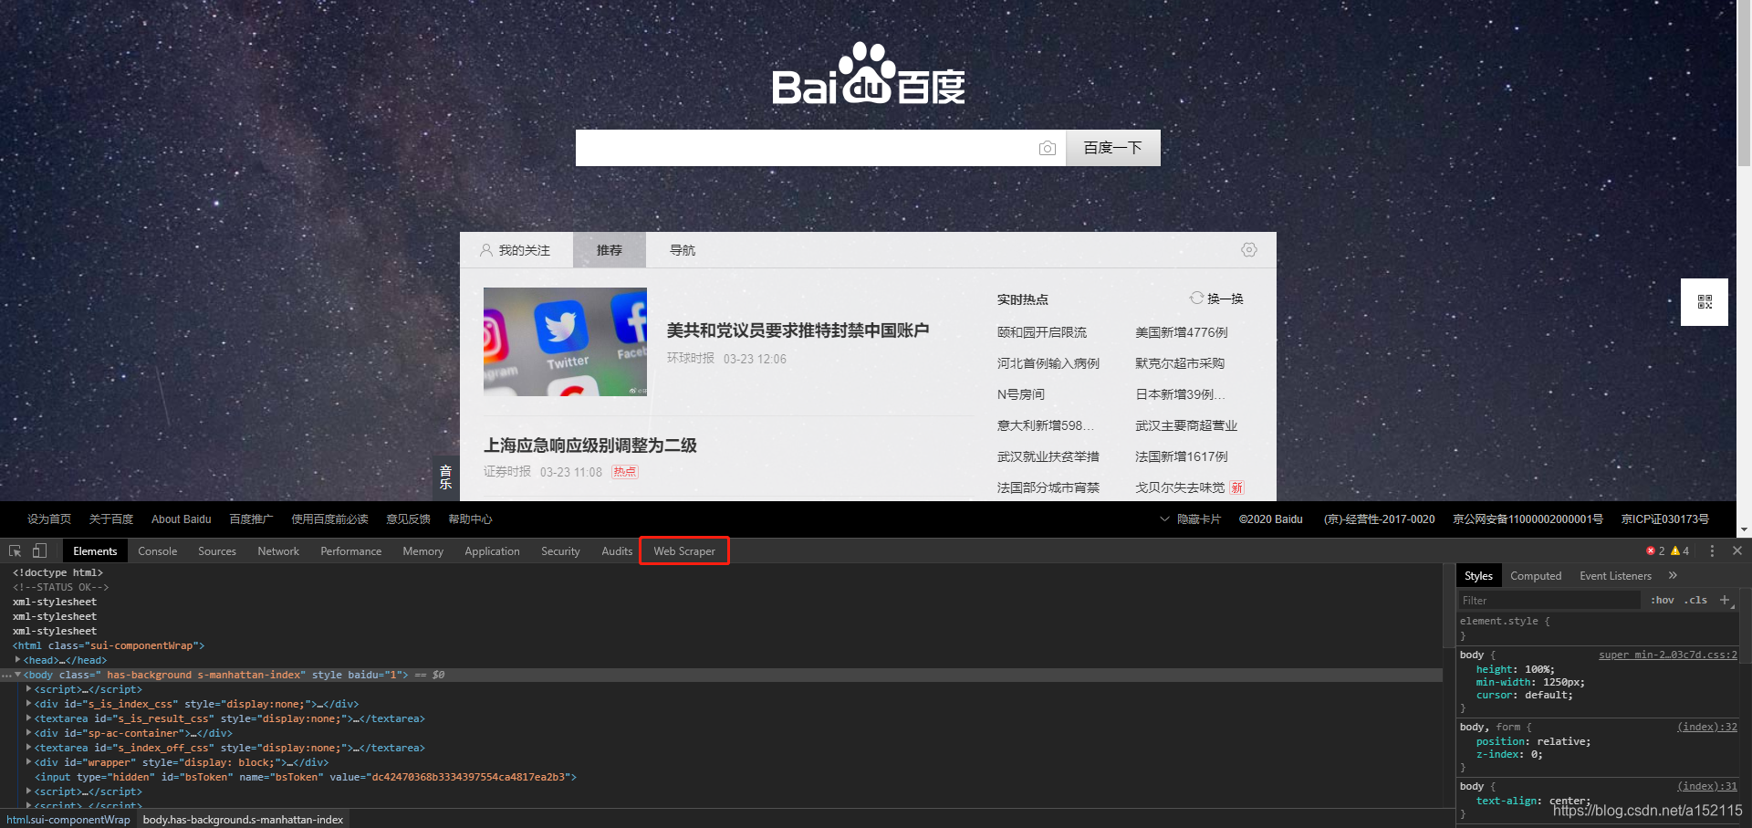Switch to the Console tab

(x=157, y=550)
